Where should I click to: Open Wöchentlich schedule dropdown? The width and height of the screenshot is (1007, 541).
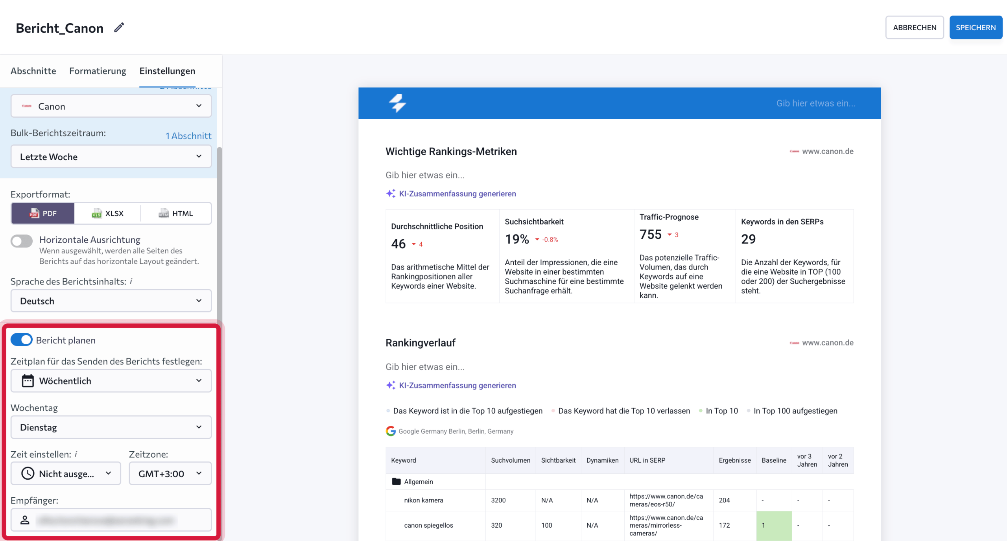(x=111, y=381)
